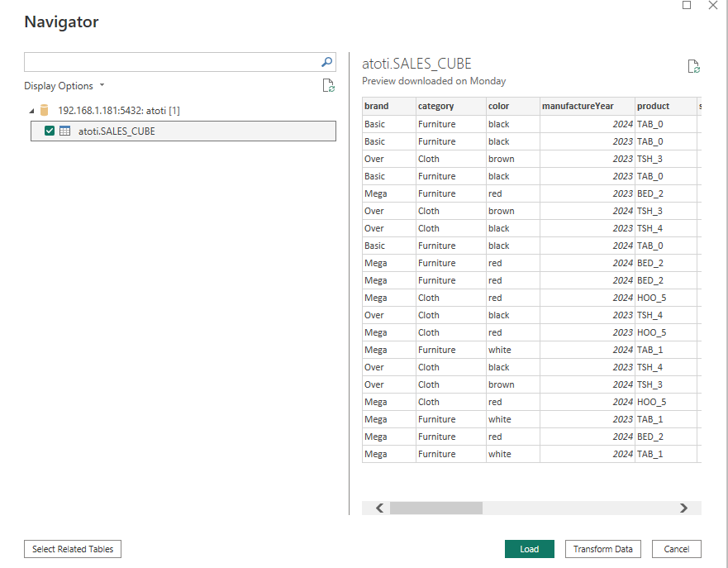Click the 'Preview downloaded on Monday' text
The image size is (728, 568).
[x=434, y=81]
